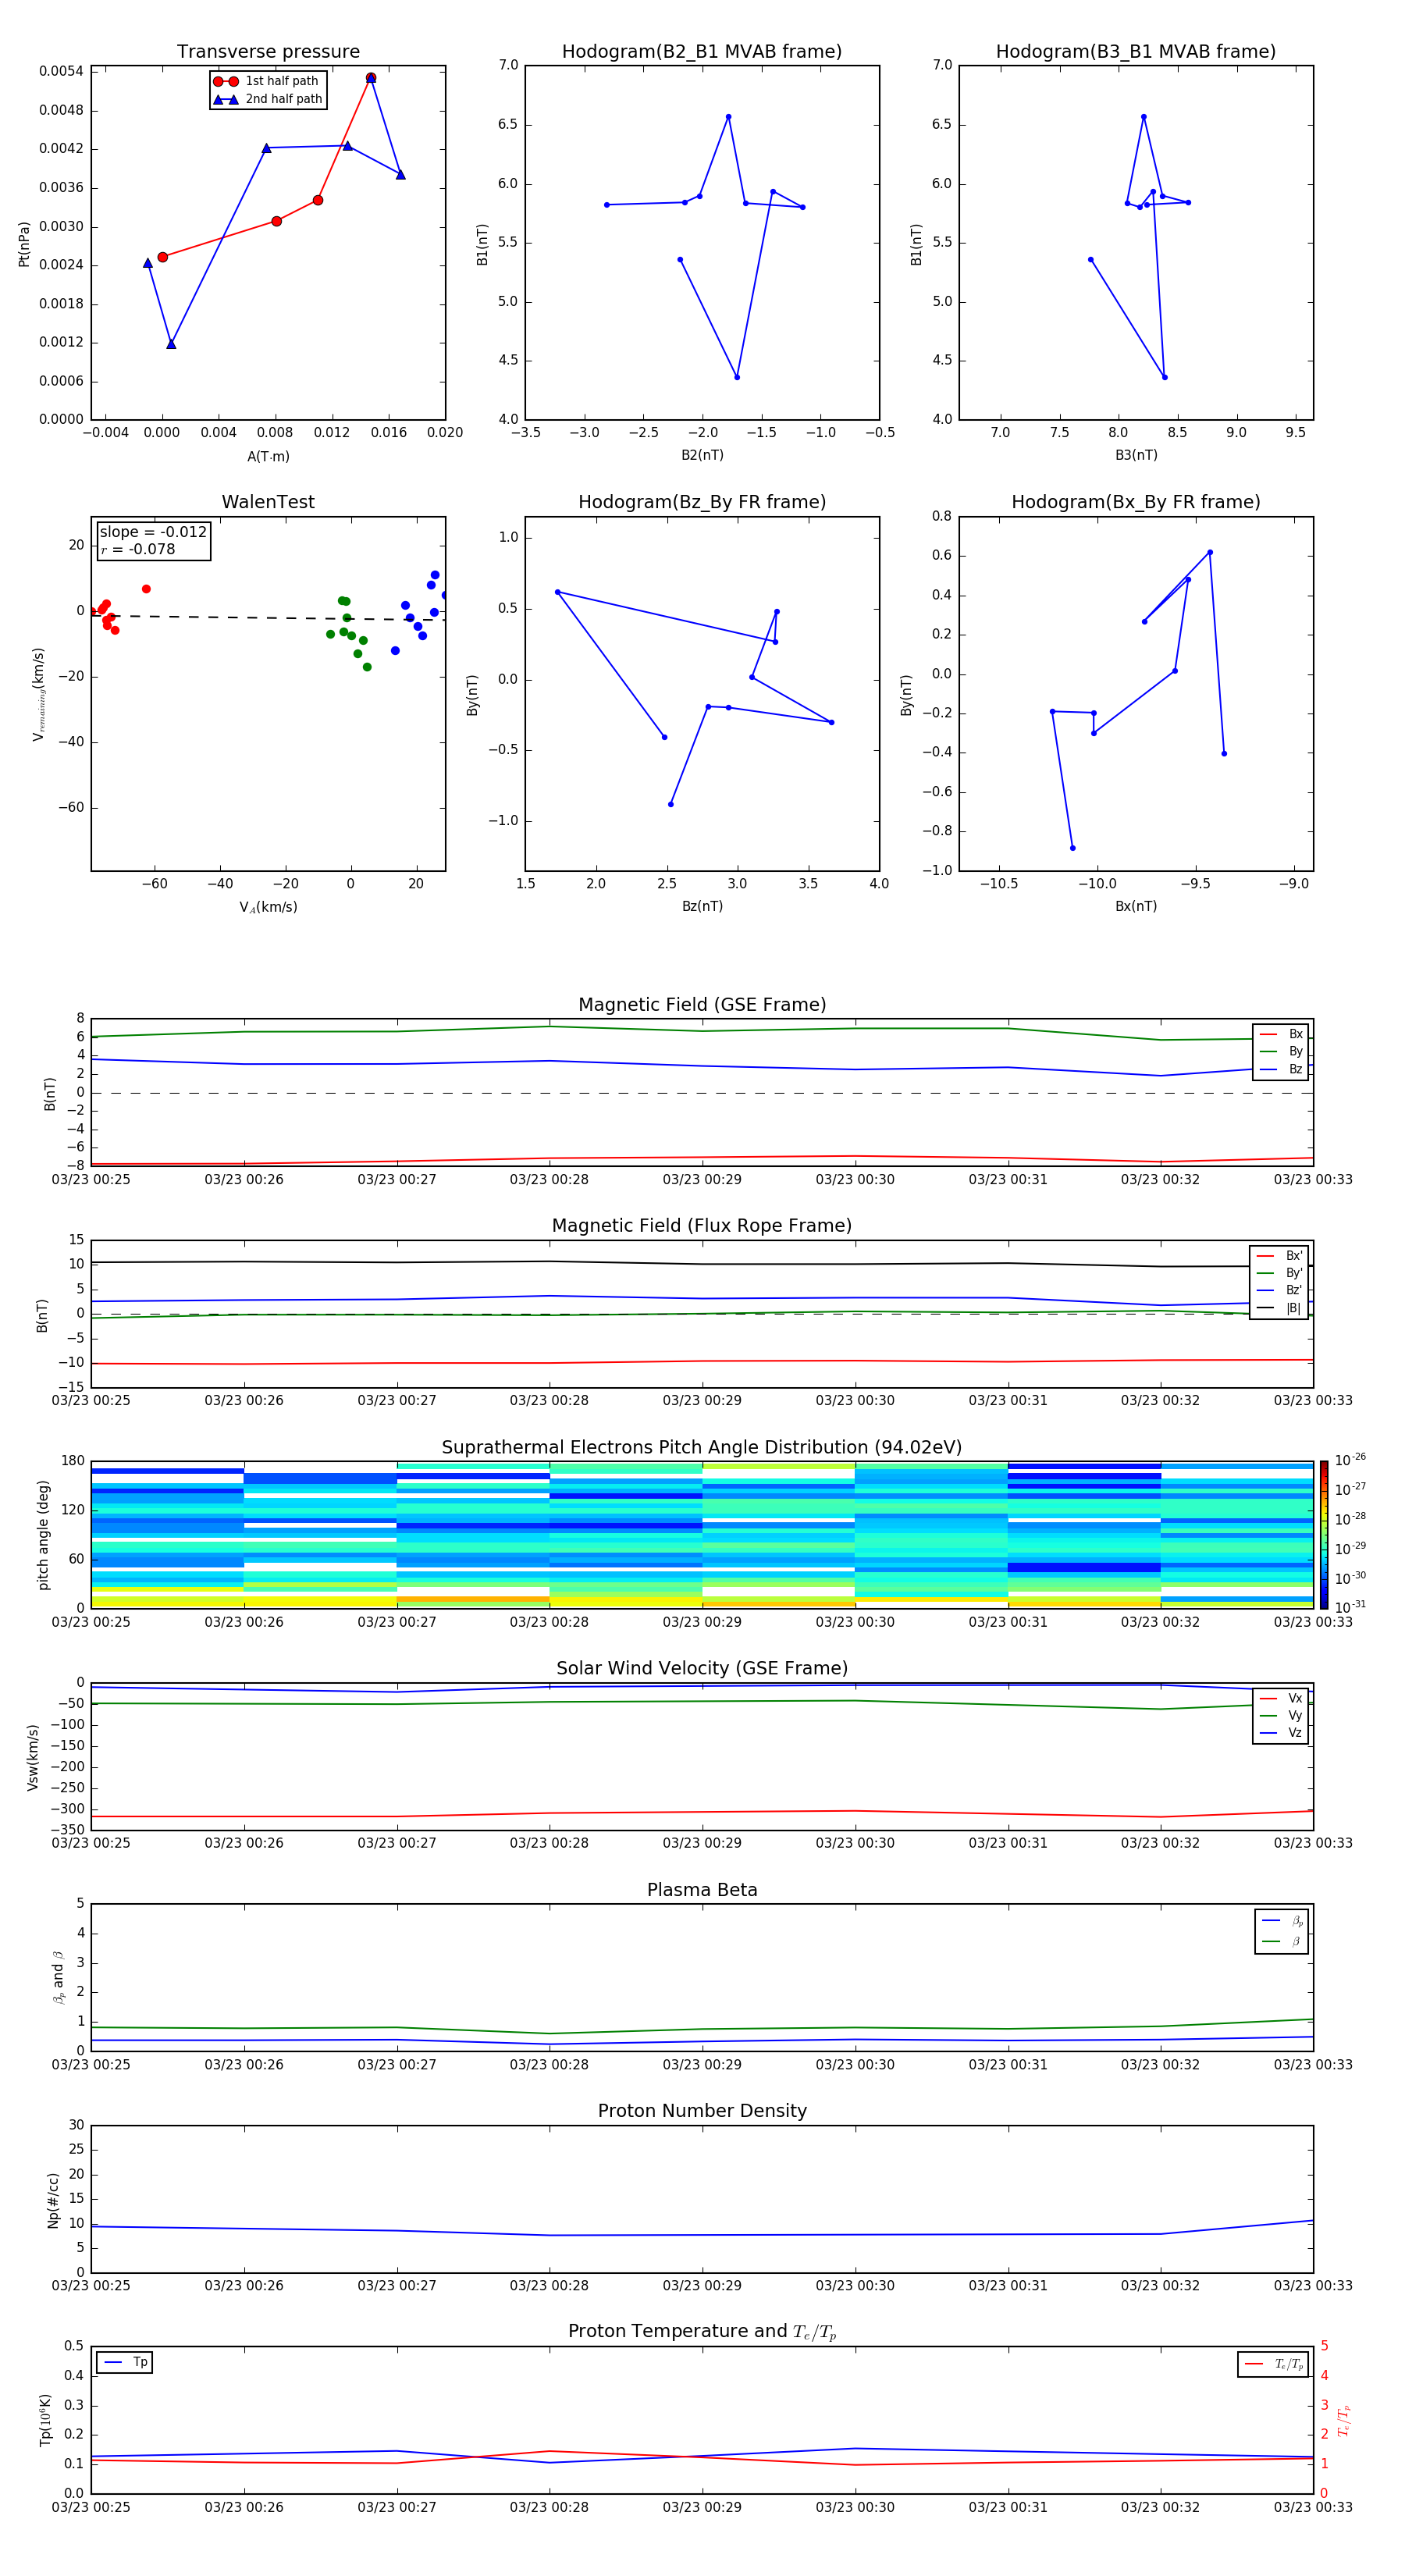Click the 'Tp' legend entry in temperature plot

[x=125, y=2362]
